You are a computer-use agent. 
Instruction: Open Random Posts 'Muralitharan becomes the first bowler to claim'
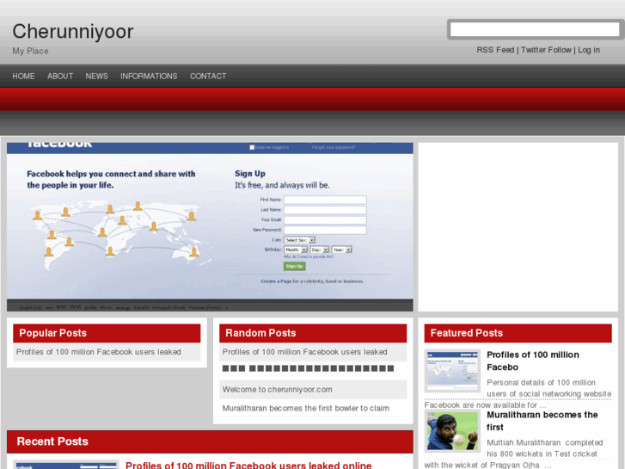pos(306,408)
